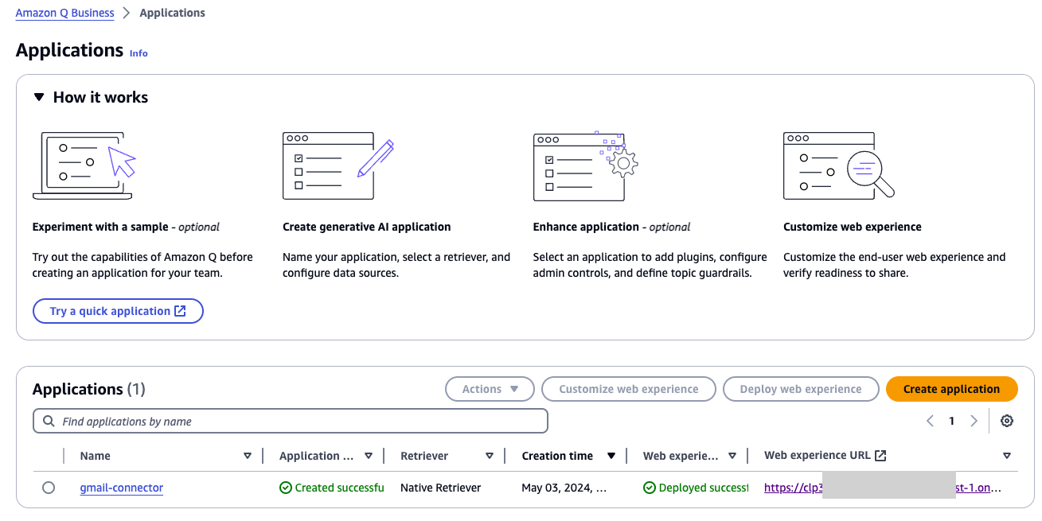Click the Enhance application gear illustration
Image resolution: width=1042 pixels, height=521 pixels.
[x=585, y=166]
